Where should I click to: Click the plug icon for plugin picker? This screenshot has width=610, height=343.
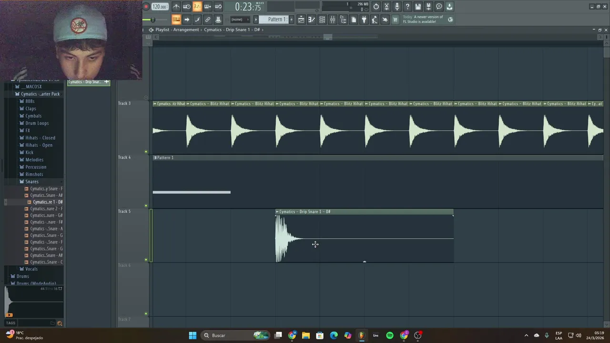364,20
